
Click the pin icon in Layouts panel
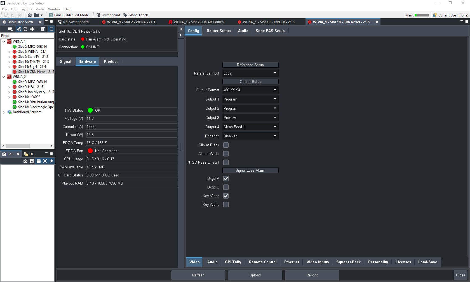click(x=51, y=161)
